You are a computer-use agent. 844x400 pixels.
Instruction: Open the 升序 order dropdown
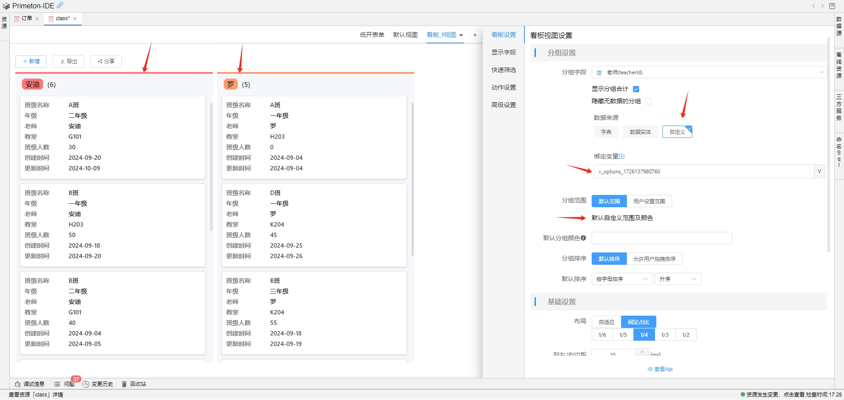pos(678,279)
